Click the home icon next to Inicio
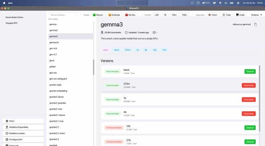 click(x=7, y=121)
